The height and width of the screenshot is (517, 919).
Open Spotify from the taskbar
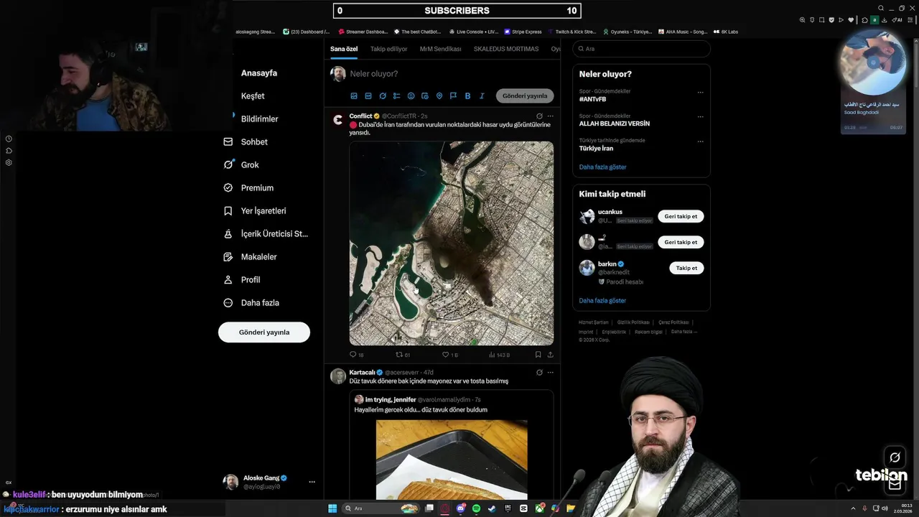476,508
